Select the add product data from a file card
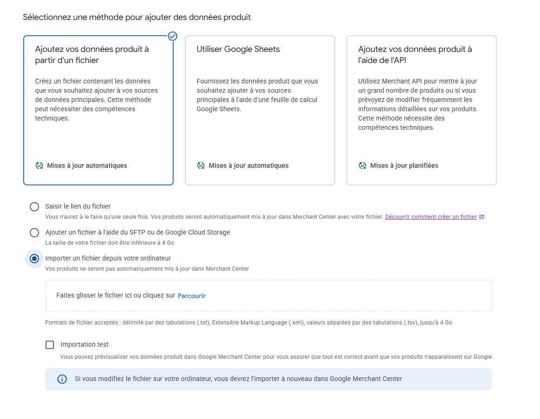Image resolution: width=540 pixels, height=419 pixels. click(x=98, y=110)
